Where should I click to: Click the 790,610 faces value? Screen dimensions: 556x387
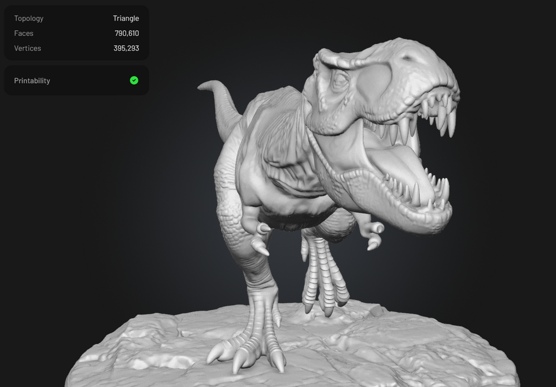pyautogui.click(x=127, y=33)
